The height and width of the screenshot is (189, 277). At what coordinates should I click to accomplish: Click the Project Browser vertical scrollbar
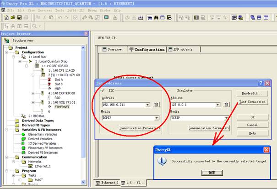tap(85, 114)
